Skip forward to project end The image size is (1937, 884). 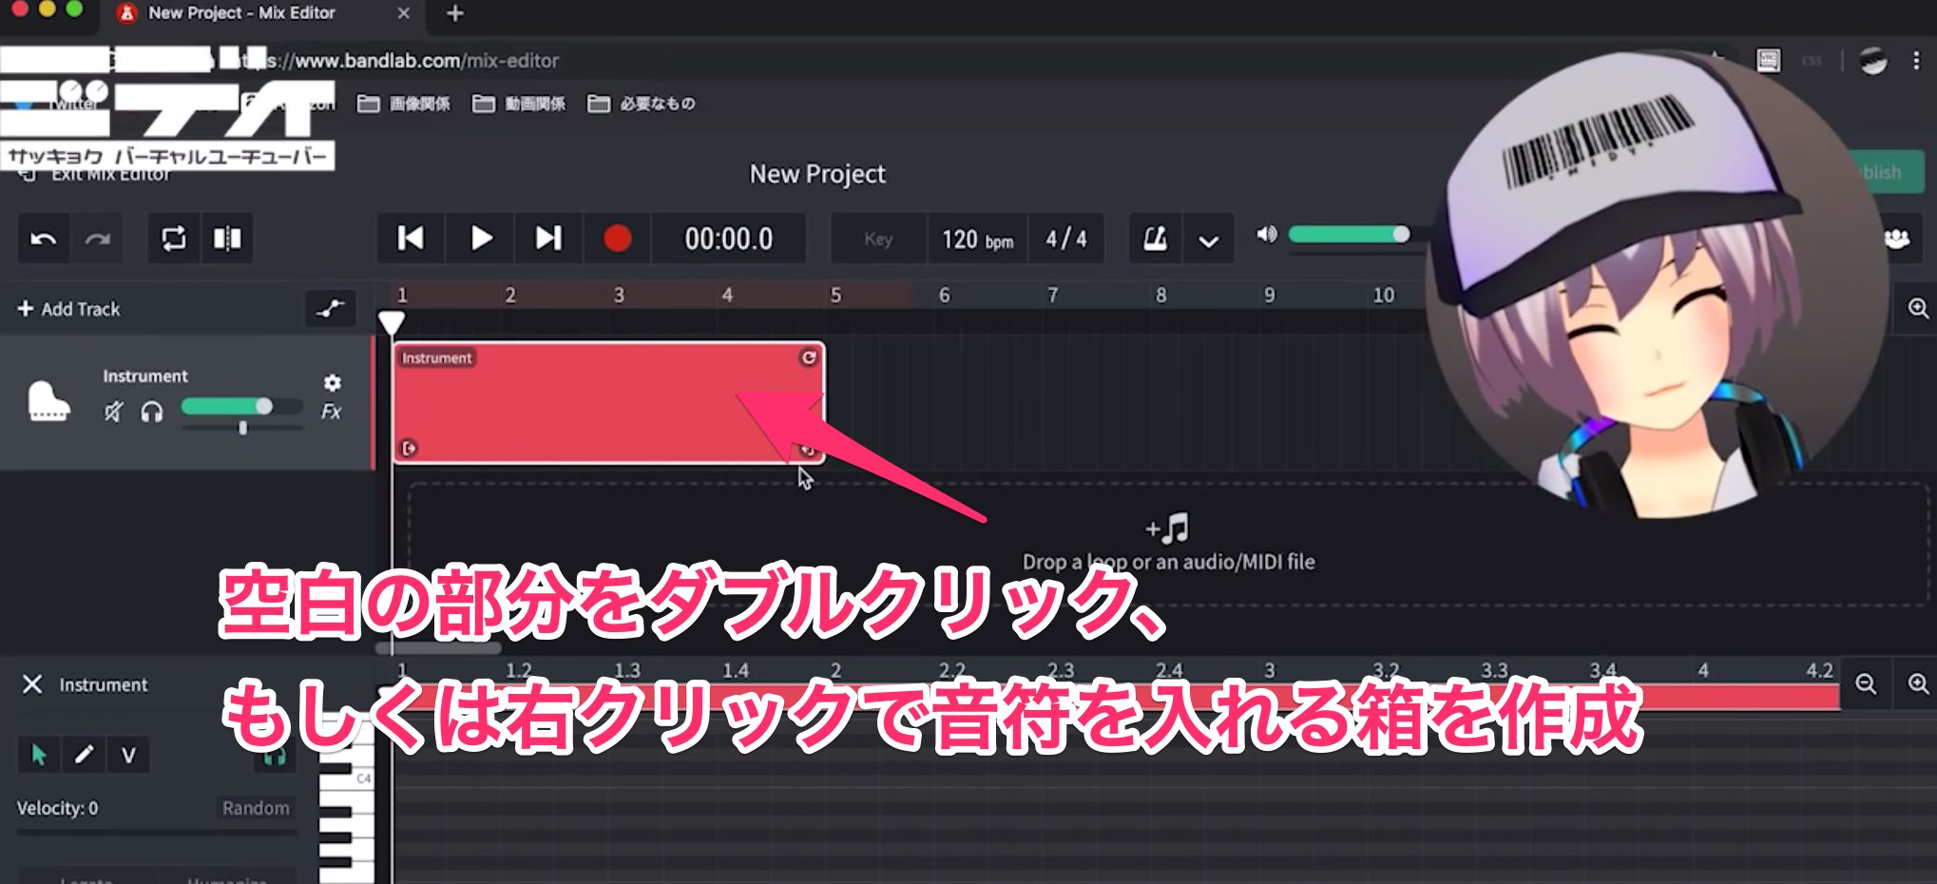[x=548, y=239]
